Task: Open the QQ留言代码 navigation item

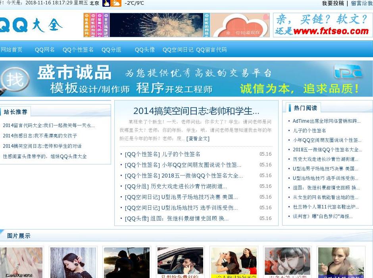Action: coord(211,50)
